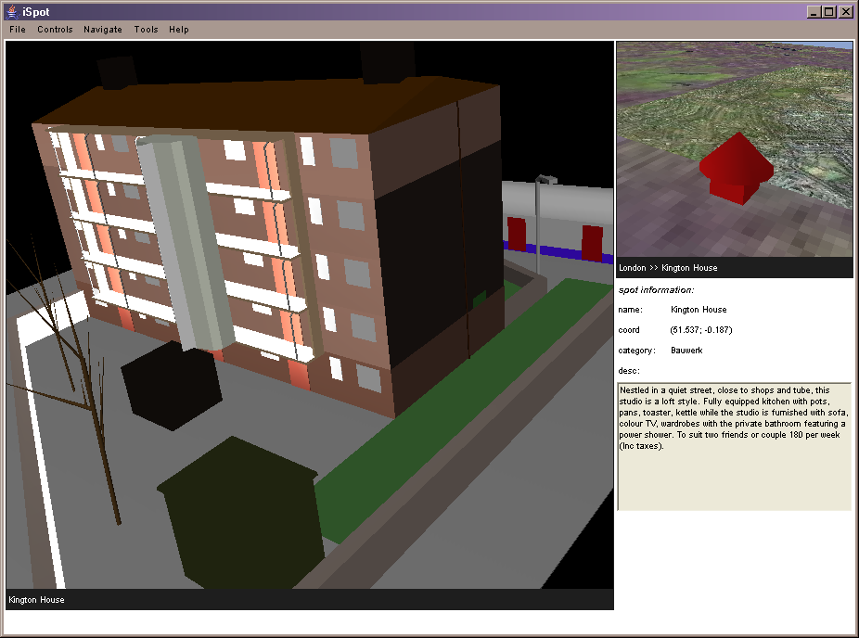Click the street lamp post in 3D view
The image size is (859, 638).
click(539, 223)
